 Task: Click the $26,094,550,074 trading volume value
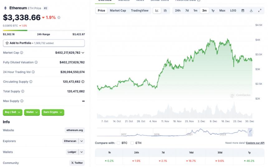(x=73, y=72)
